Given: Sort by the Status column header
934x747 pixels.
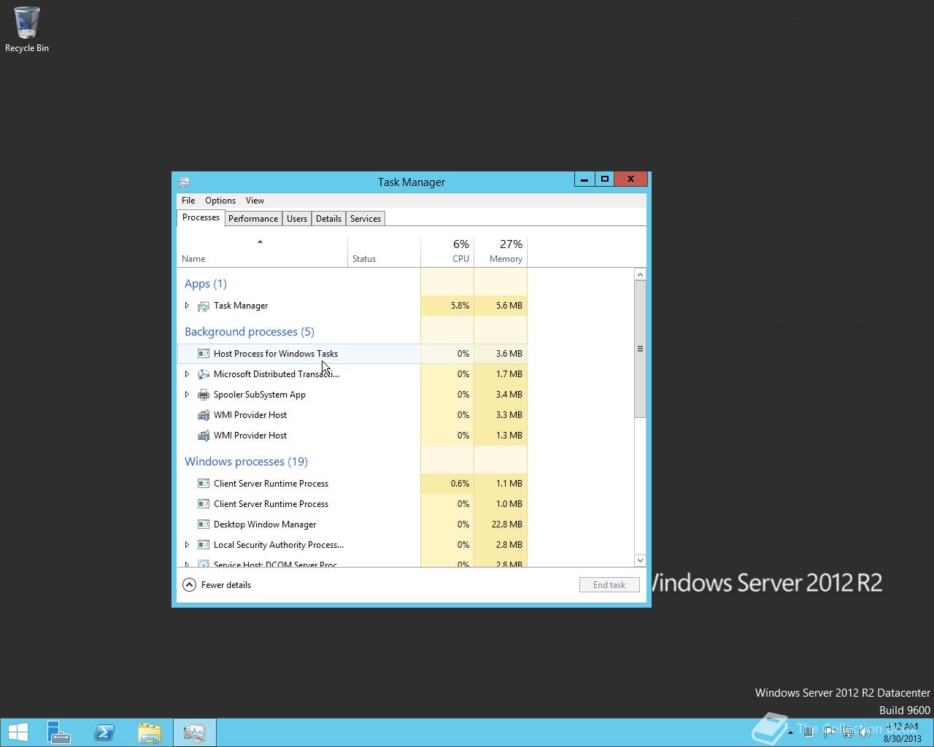Looking at the screenshot, I should [x=385, y=252].
